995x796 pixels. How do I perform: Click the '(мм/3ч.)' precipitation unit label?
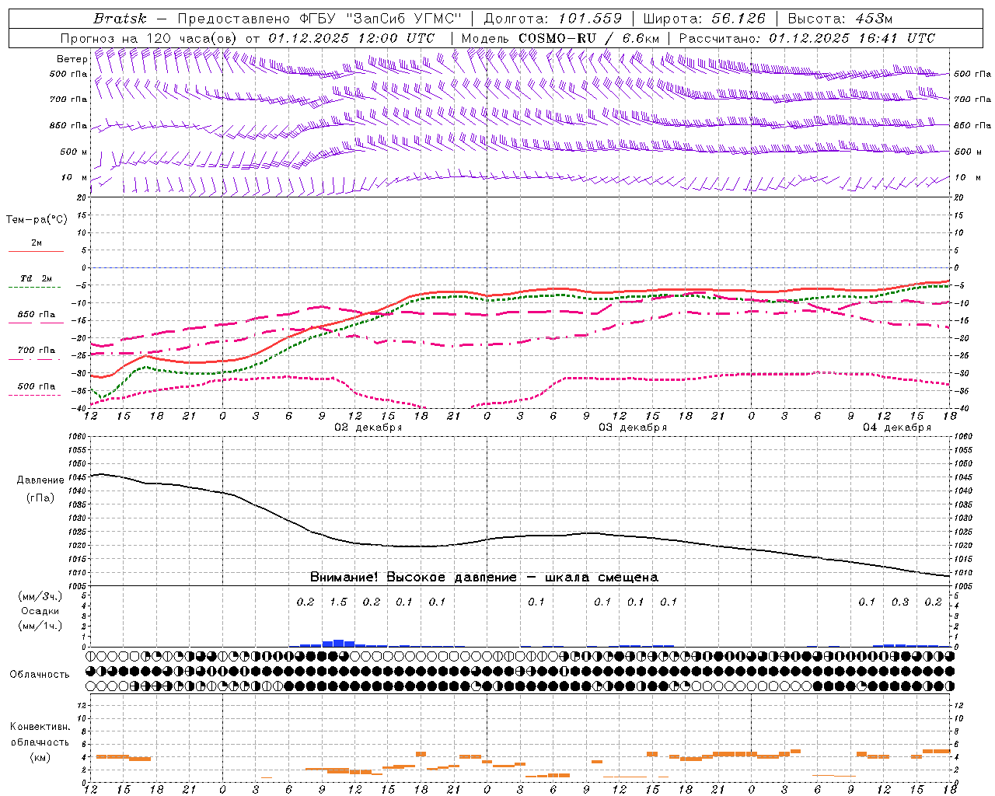[x=40, y=597]
